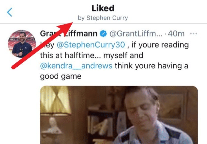Image resolution: width=207 pixels, height=144 pixels.
Task: Select the 'by Stephen Curry' subtitle
Action: pyautogui.click(x=103, y=18)
